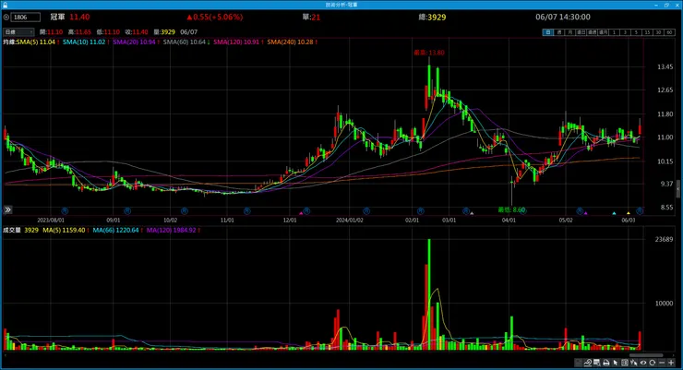Choose the sixth period button ending in 月

pyautogui.click(x=604, y=32)
